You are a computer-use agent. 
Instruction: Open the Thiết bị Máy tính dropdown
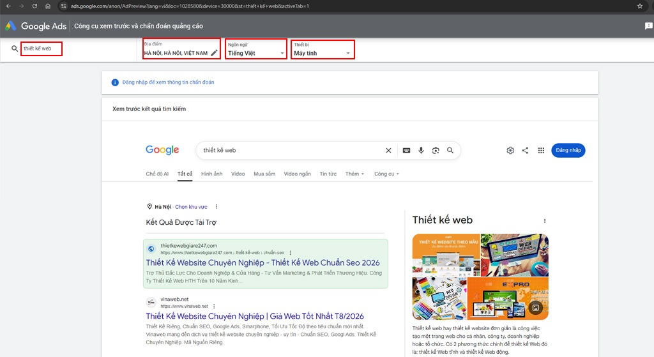coord(323,49)
